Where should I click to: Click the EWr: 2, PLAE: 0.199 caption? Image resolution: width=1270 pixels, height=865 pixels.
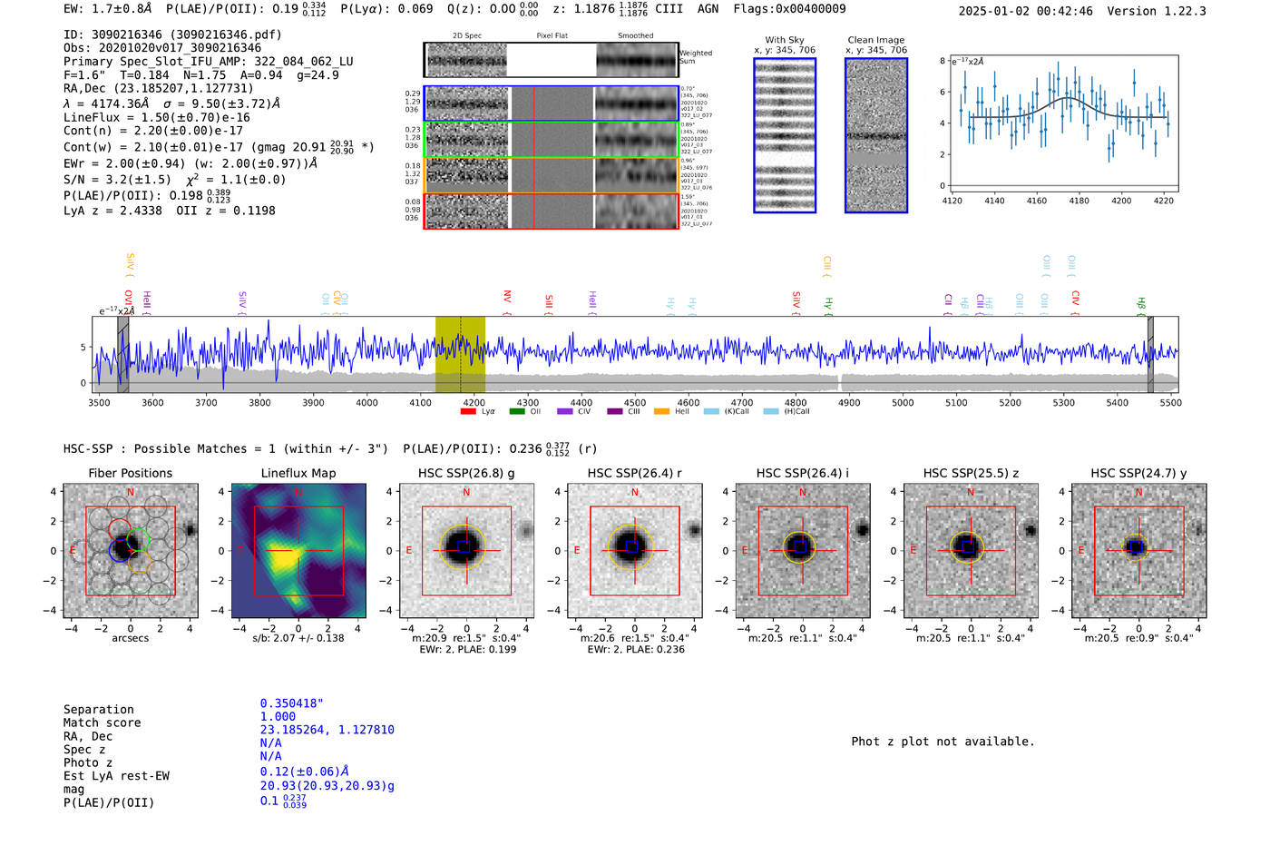pyautogui.click(x=467, y=650)
